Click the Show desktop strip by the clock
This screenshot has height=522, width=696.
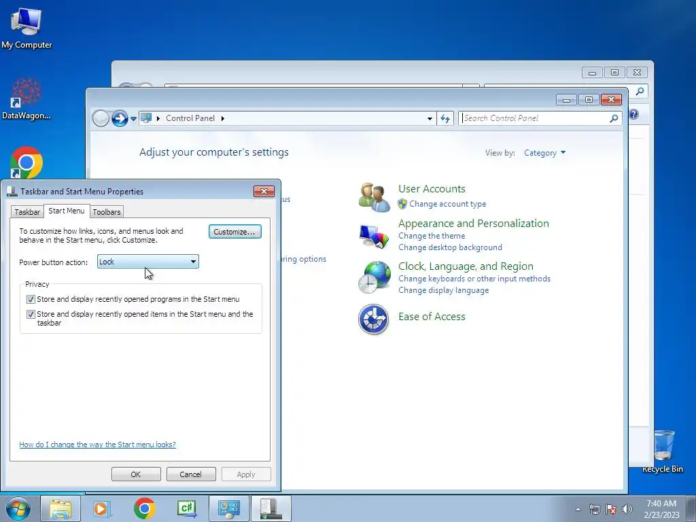click(691, 508)
